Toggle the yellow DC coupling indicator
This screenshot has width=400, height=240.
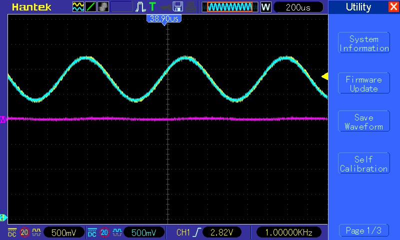click(x=11, y=232)
